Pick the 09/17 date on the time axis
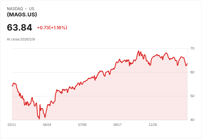This screenshot has width=202, height=139. [117, 125]
